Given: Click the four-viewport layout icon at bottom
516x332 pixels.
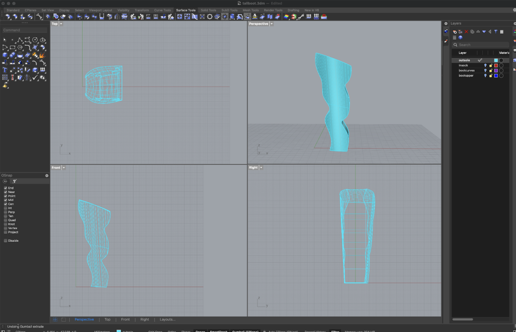Looking at the screenshot, I should pyautogui.click(x=55, y=320).
